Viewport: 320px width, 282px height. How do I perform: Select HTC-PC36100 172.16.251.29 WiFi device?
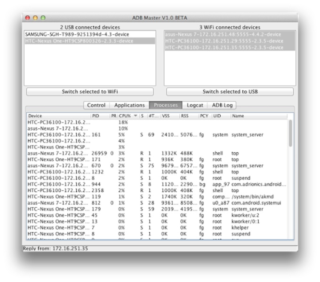point(230,41)
